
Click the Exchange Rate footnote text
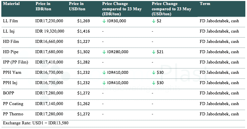click(36, 123)
